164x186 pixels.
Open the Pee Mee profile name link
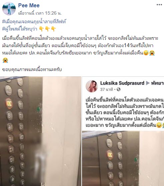[29, 5]
